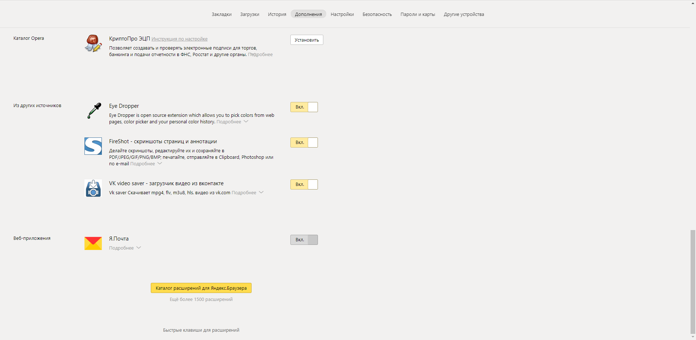The width and height of the screenshot is (696, 340).
Task: Click the Я.Почта envelope icon
Action: [x=93, y=243]
